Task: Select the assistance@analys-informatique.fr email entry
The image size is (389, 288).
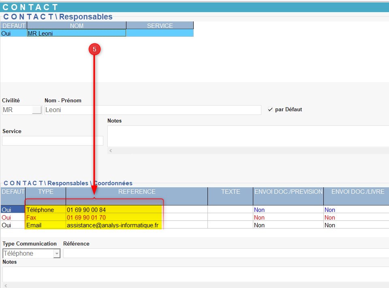Action: pyautogui.click(x=113, y=225)
